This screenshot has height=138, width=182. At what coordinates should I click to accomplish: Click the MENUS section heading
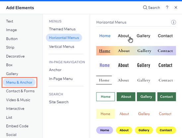pos(55,21)
